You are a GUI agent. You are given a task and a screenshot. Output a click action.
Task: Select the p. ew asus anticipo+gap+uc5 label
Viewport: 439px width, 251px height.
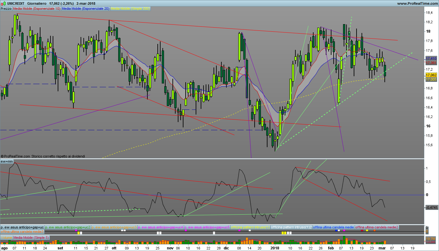click(207, 227)
